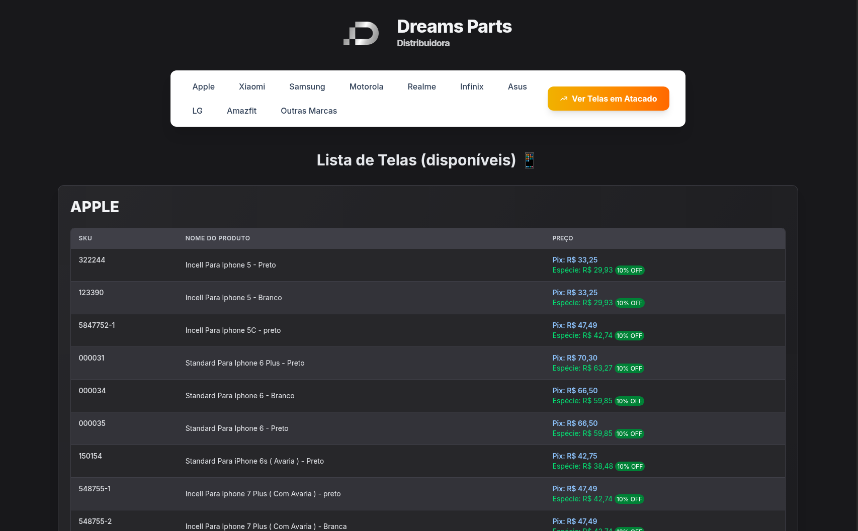The image size is (858, 531).
Task: Click the Dreams Parts logo icon
Action: (361, 33)
